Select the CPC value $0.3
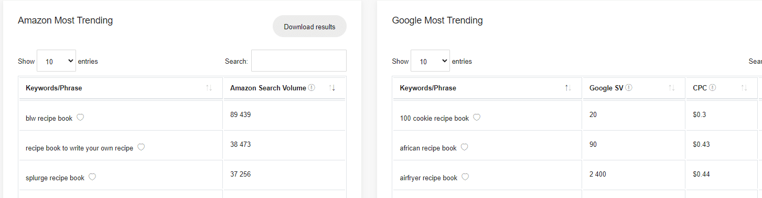 click(700, 114)
